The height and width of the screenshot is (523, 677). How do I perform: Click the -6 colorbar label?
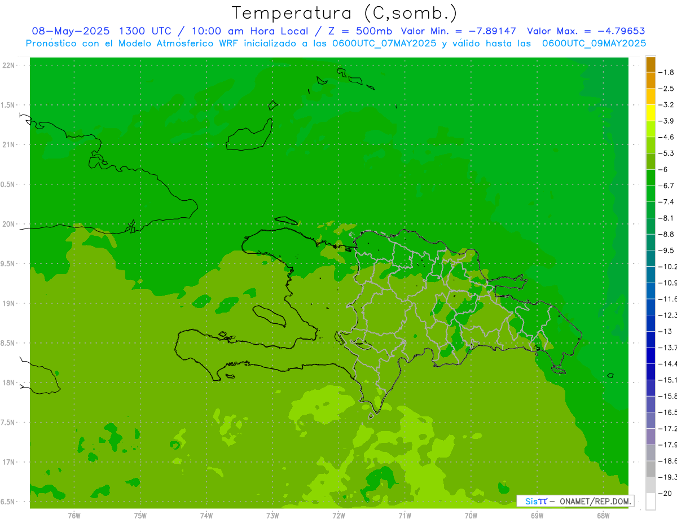click(663, 169)
